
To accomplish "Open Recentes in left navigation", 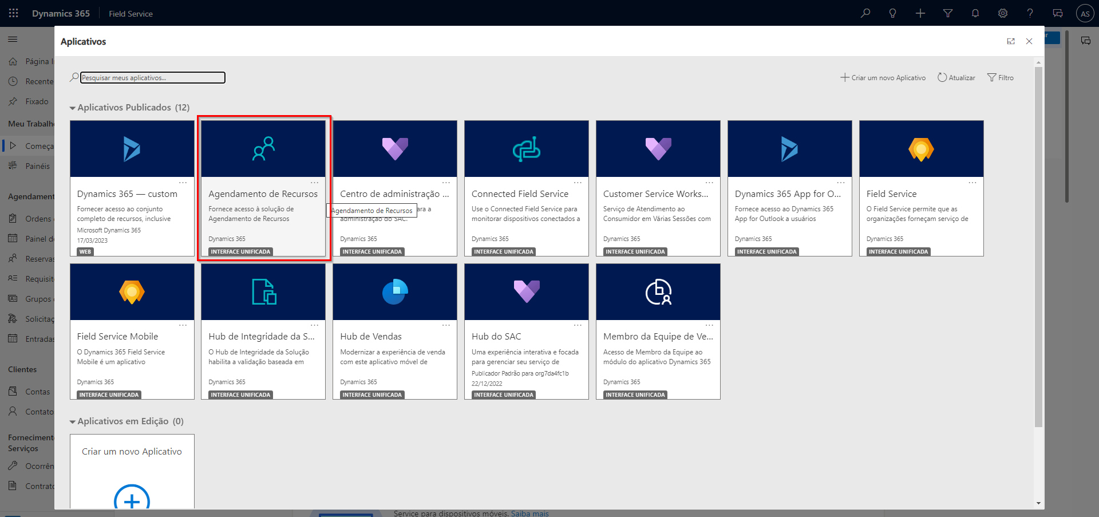I will coord(30,81).
